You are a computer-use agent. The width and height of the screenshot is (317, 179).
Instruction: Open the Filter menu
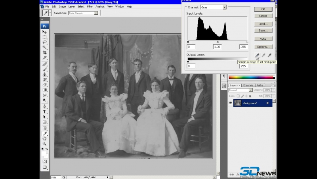(x=90, y=6)
